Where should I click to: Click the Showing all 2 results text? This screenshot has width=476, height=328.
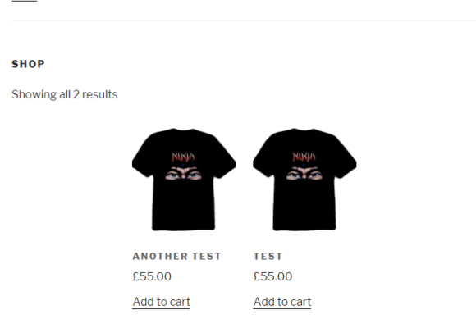[64, 94]
